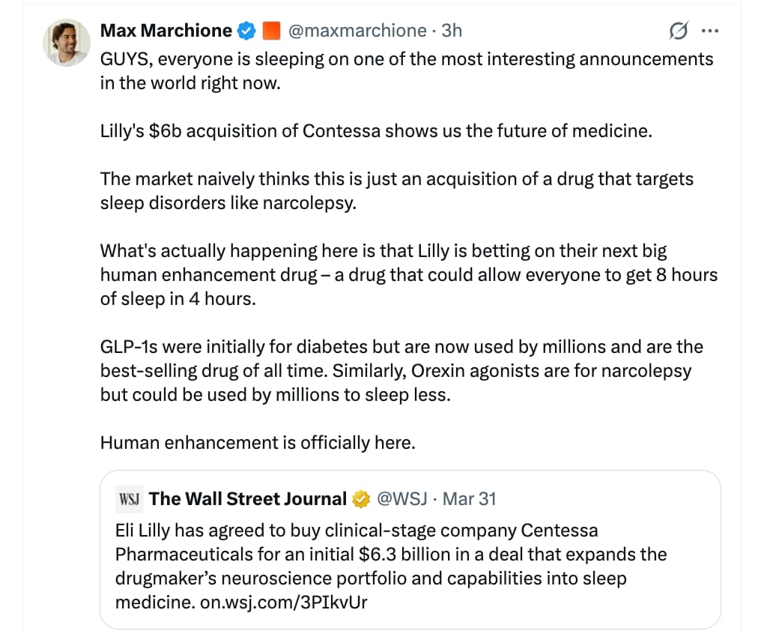
Task: Open the quoted tweet starting "Eli Lilly has agreed"
Action: click(x=389, y=555)
